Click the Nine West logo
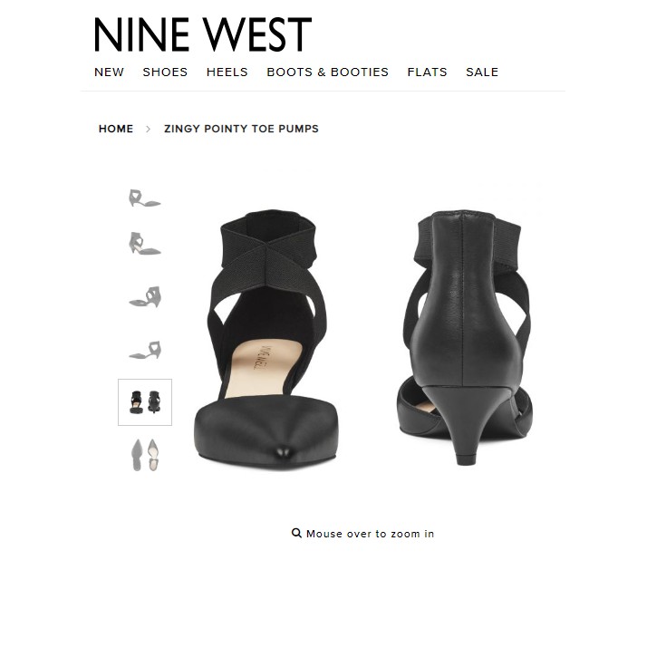 (x=203, y=34)
